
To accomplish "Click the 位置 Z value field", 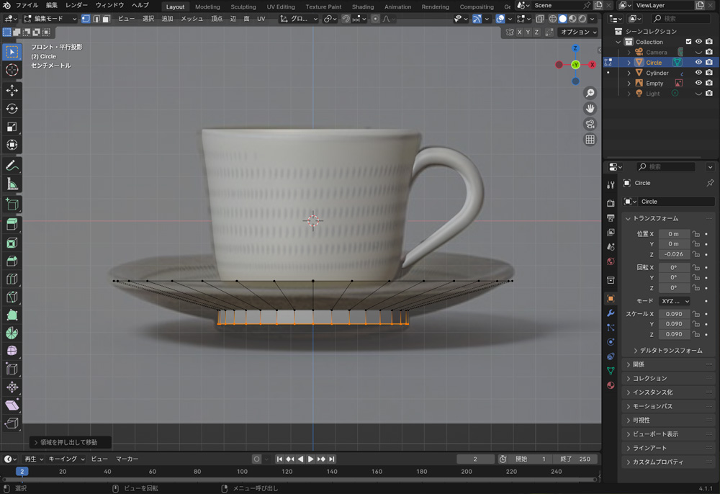I will pos(674,254).
